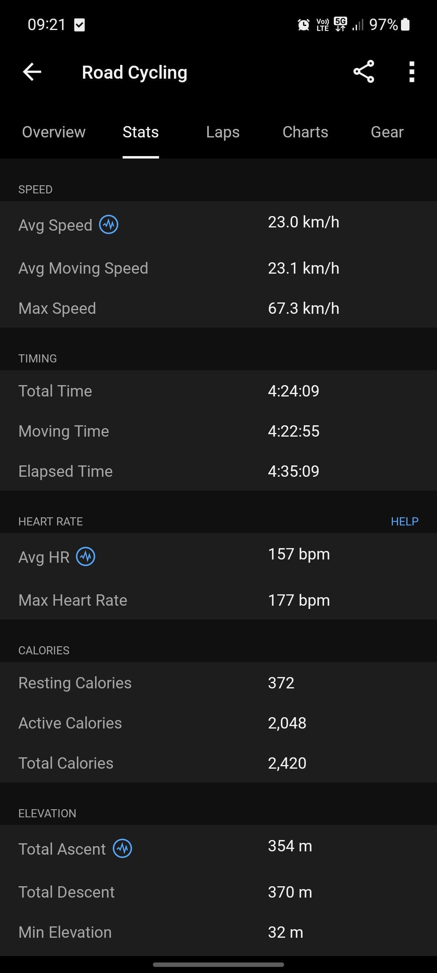
Task: Tap the insight icon next to Avg Speed
Action: [x=109, y=225]
